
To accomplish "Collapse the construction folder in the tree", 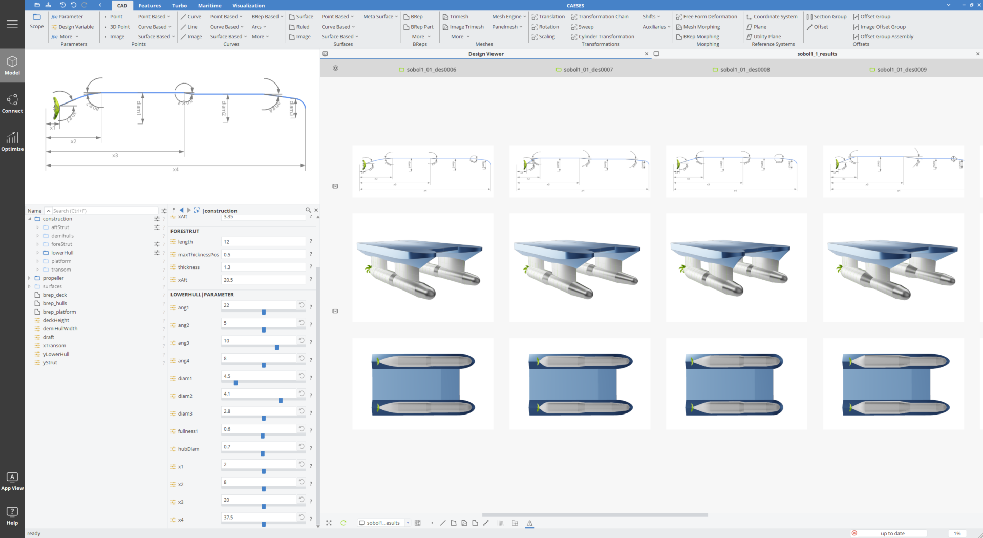I will tap(29, 219).
